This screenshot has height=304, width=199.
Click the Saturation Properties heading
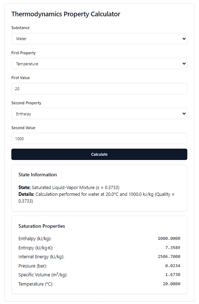click(x=42, y=226)
